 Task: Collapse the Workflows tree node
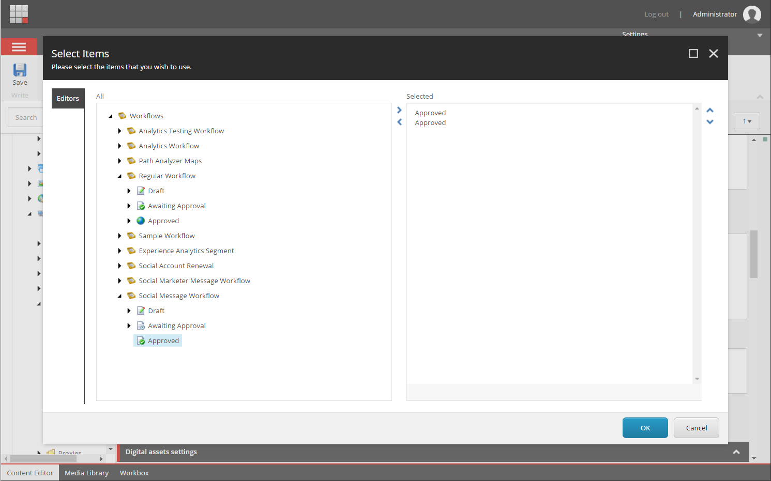pyautogui.click(x=111, y=116)
